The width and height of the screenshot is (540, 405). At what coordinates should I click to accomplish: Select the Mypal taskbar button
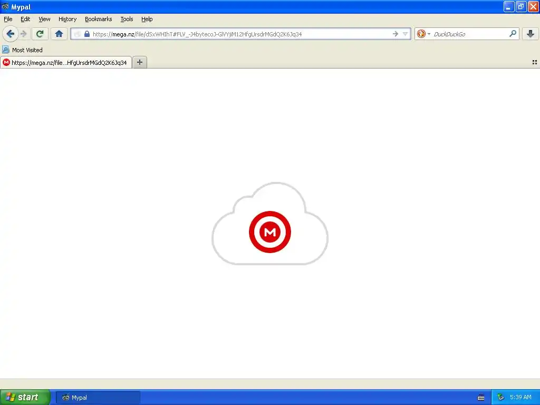click(x=98, y=398)
